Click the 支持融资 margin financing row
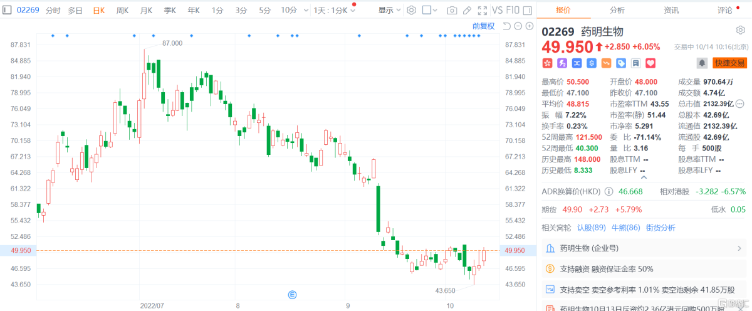Viewport: 752px width, 311px height. point(644,268)
